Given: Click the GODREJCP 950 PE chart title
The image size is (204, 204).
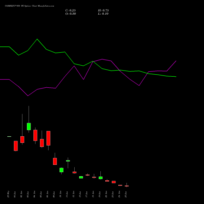Looking at the screenshot, I should click(x=29, y=6).
